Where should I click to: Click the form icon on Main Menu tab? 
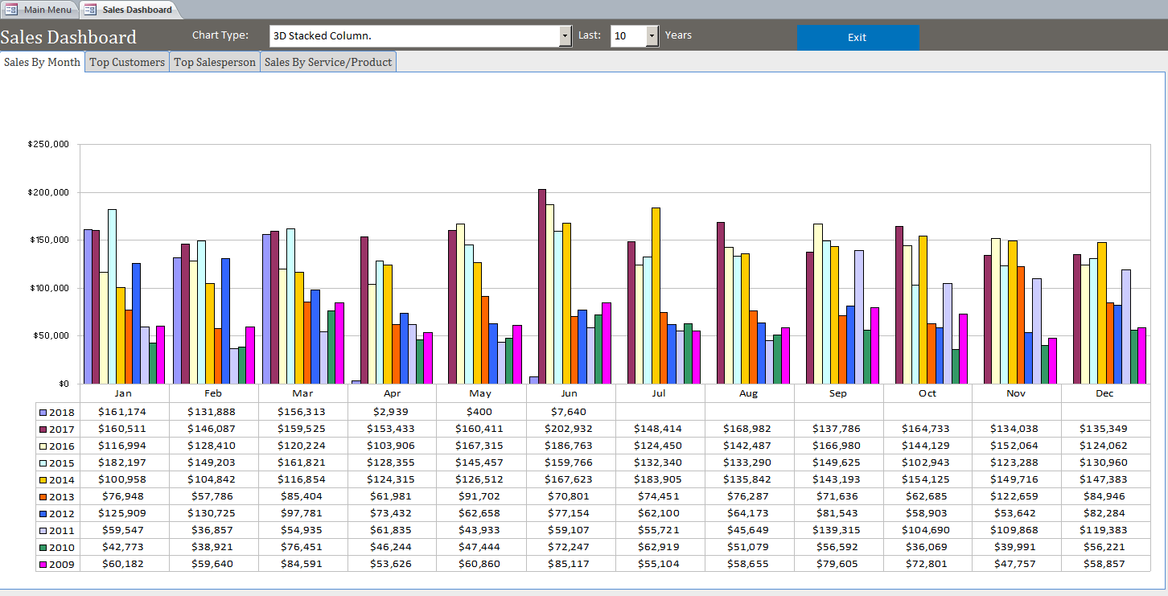(11, 10)
